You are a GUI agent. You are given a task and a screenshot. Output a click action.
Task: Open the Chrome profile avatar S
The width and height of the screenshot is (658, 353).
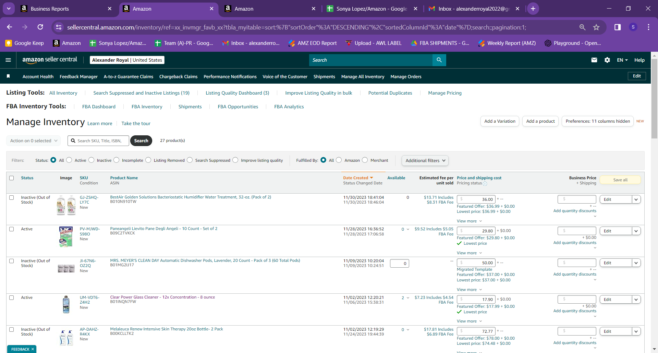coord(633,27)
